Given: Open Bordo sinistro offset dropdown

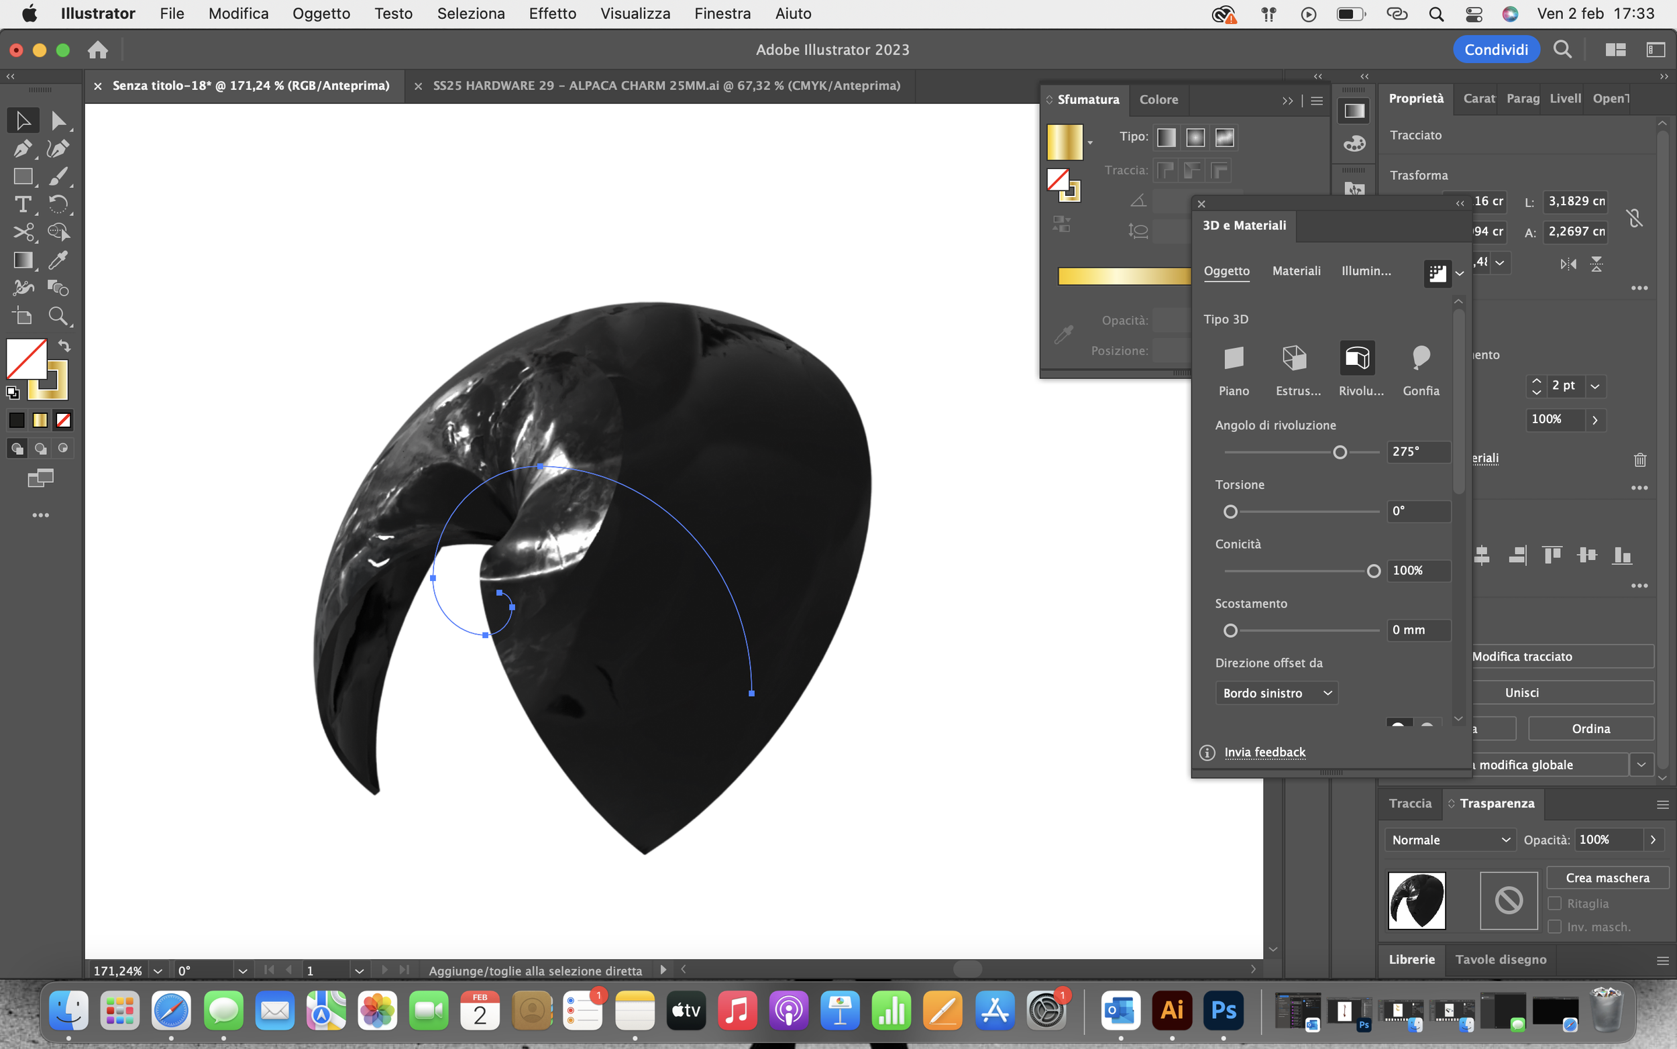Looking at the screenshot, I should click(1276, 693).
